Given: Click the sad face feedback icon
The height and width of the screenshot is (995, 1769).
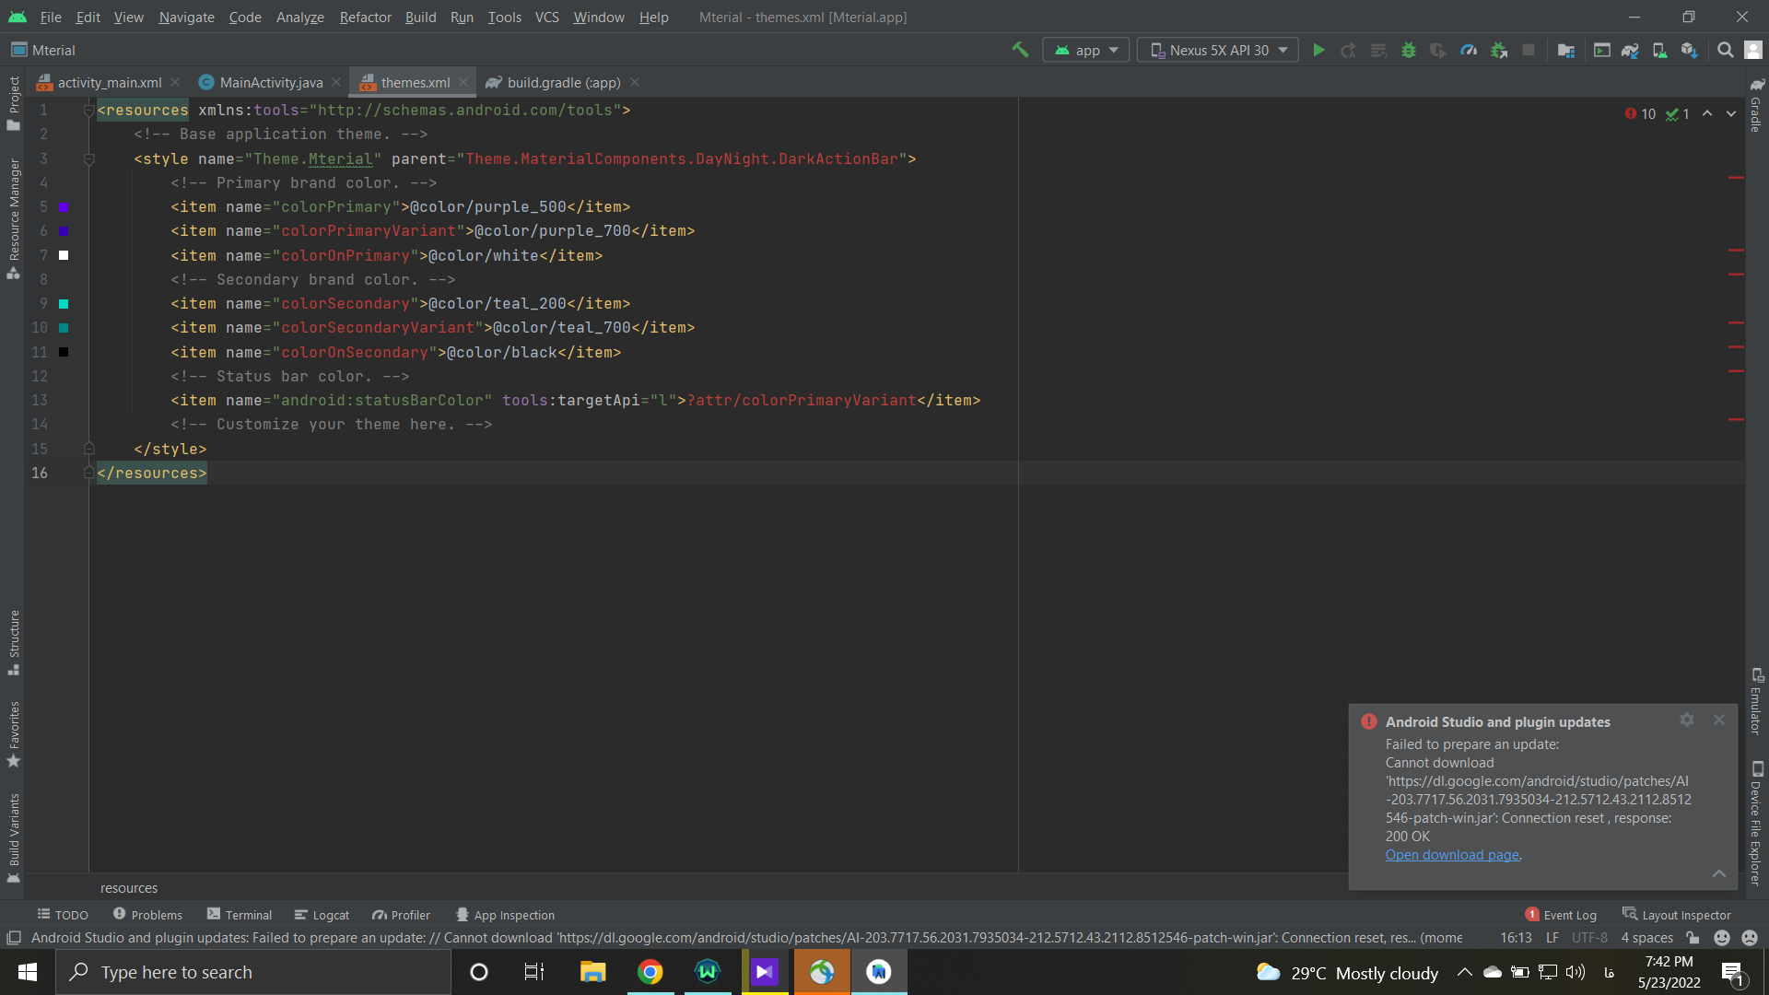Looking at the screenshot, I should [x=1750, y=938].
